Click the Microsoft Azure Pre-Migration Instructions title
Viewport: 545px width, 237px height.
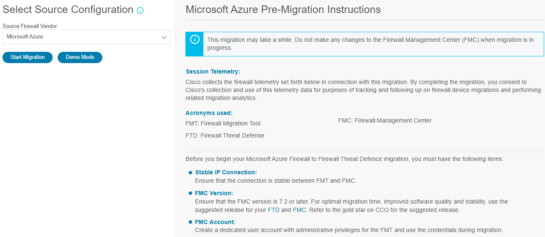[283, 10]
